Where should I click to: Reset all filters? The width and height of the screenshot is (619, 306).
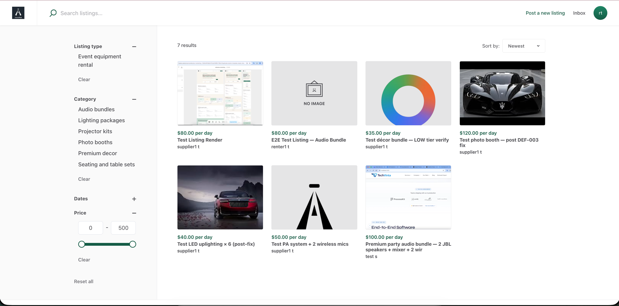coord(84,281)
